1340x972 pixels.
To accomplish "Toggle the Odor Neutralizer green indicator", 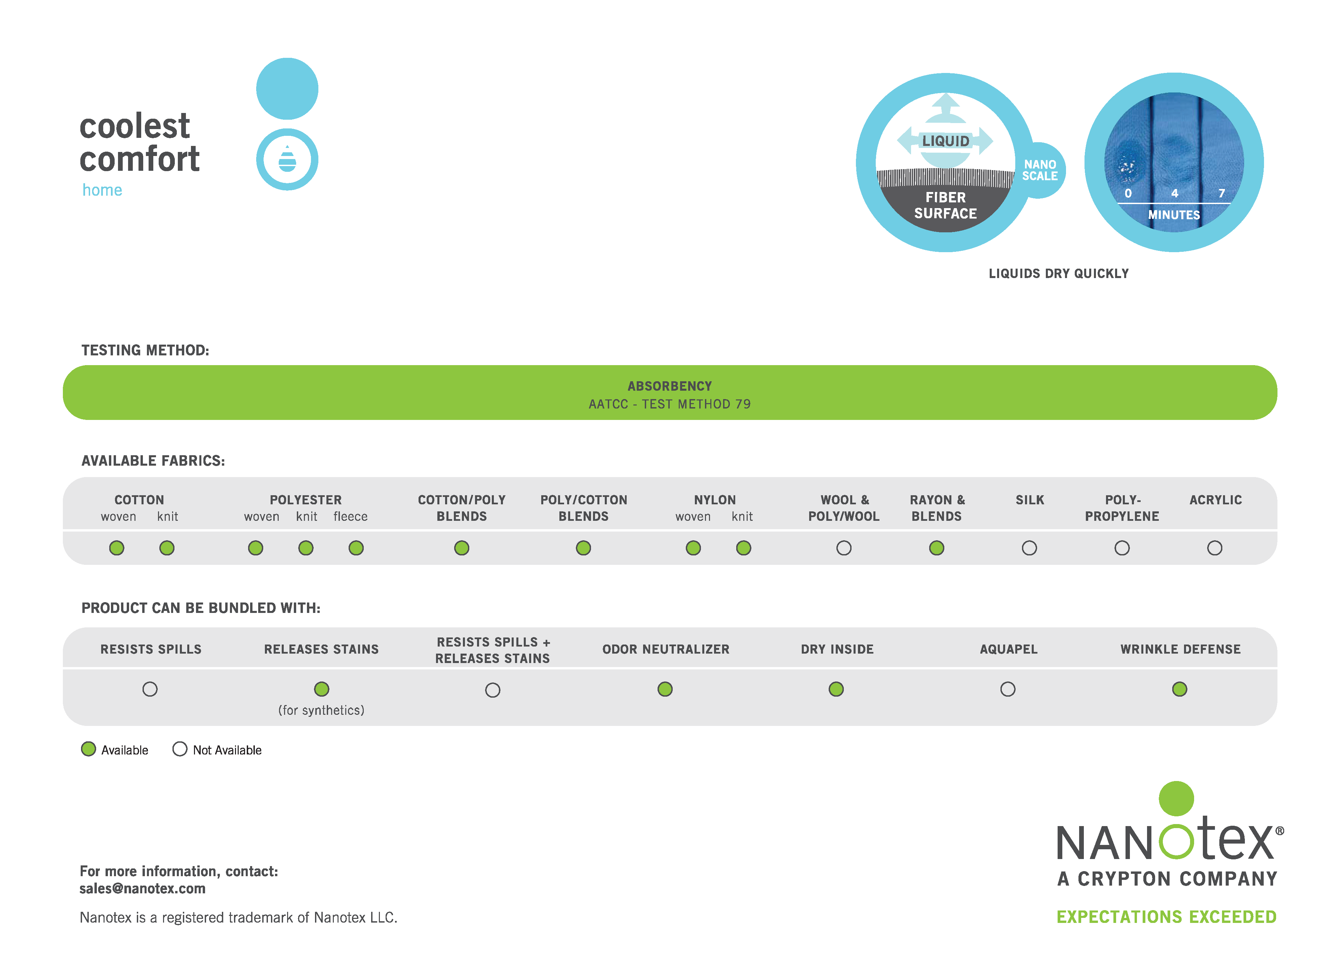I will click(x=665, y=689).
